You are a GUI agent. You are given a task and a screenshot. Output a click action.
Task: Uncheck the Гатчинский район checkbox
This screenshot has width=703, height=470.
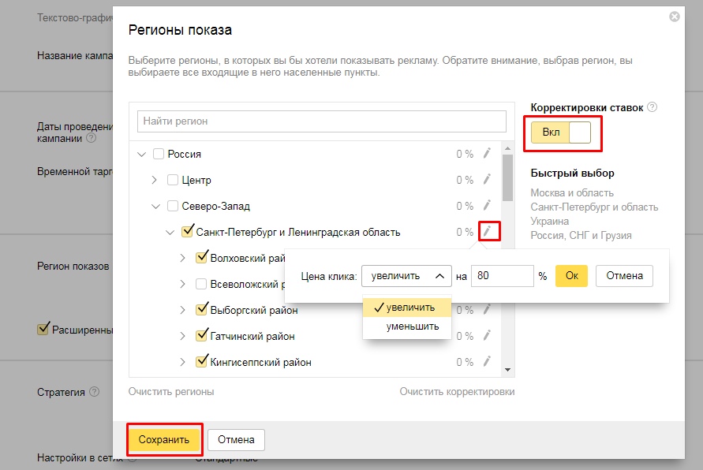click(x=201, y=336)
